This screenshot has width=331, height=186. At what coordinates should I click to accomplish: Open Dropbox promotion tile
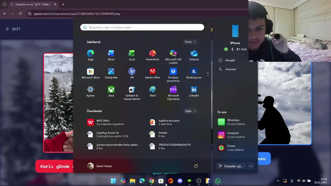(173, 75)
